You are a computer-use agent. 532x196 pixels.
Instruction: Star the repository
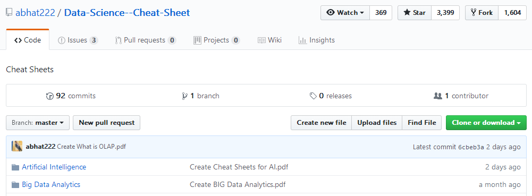[414, 13]
